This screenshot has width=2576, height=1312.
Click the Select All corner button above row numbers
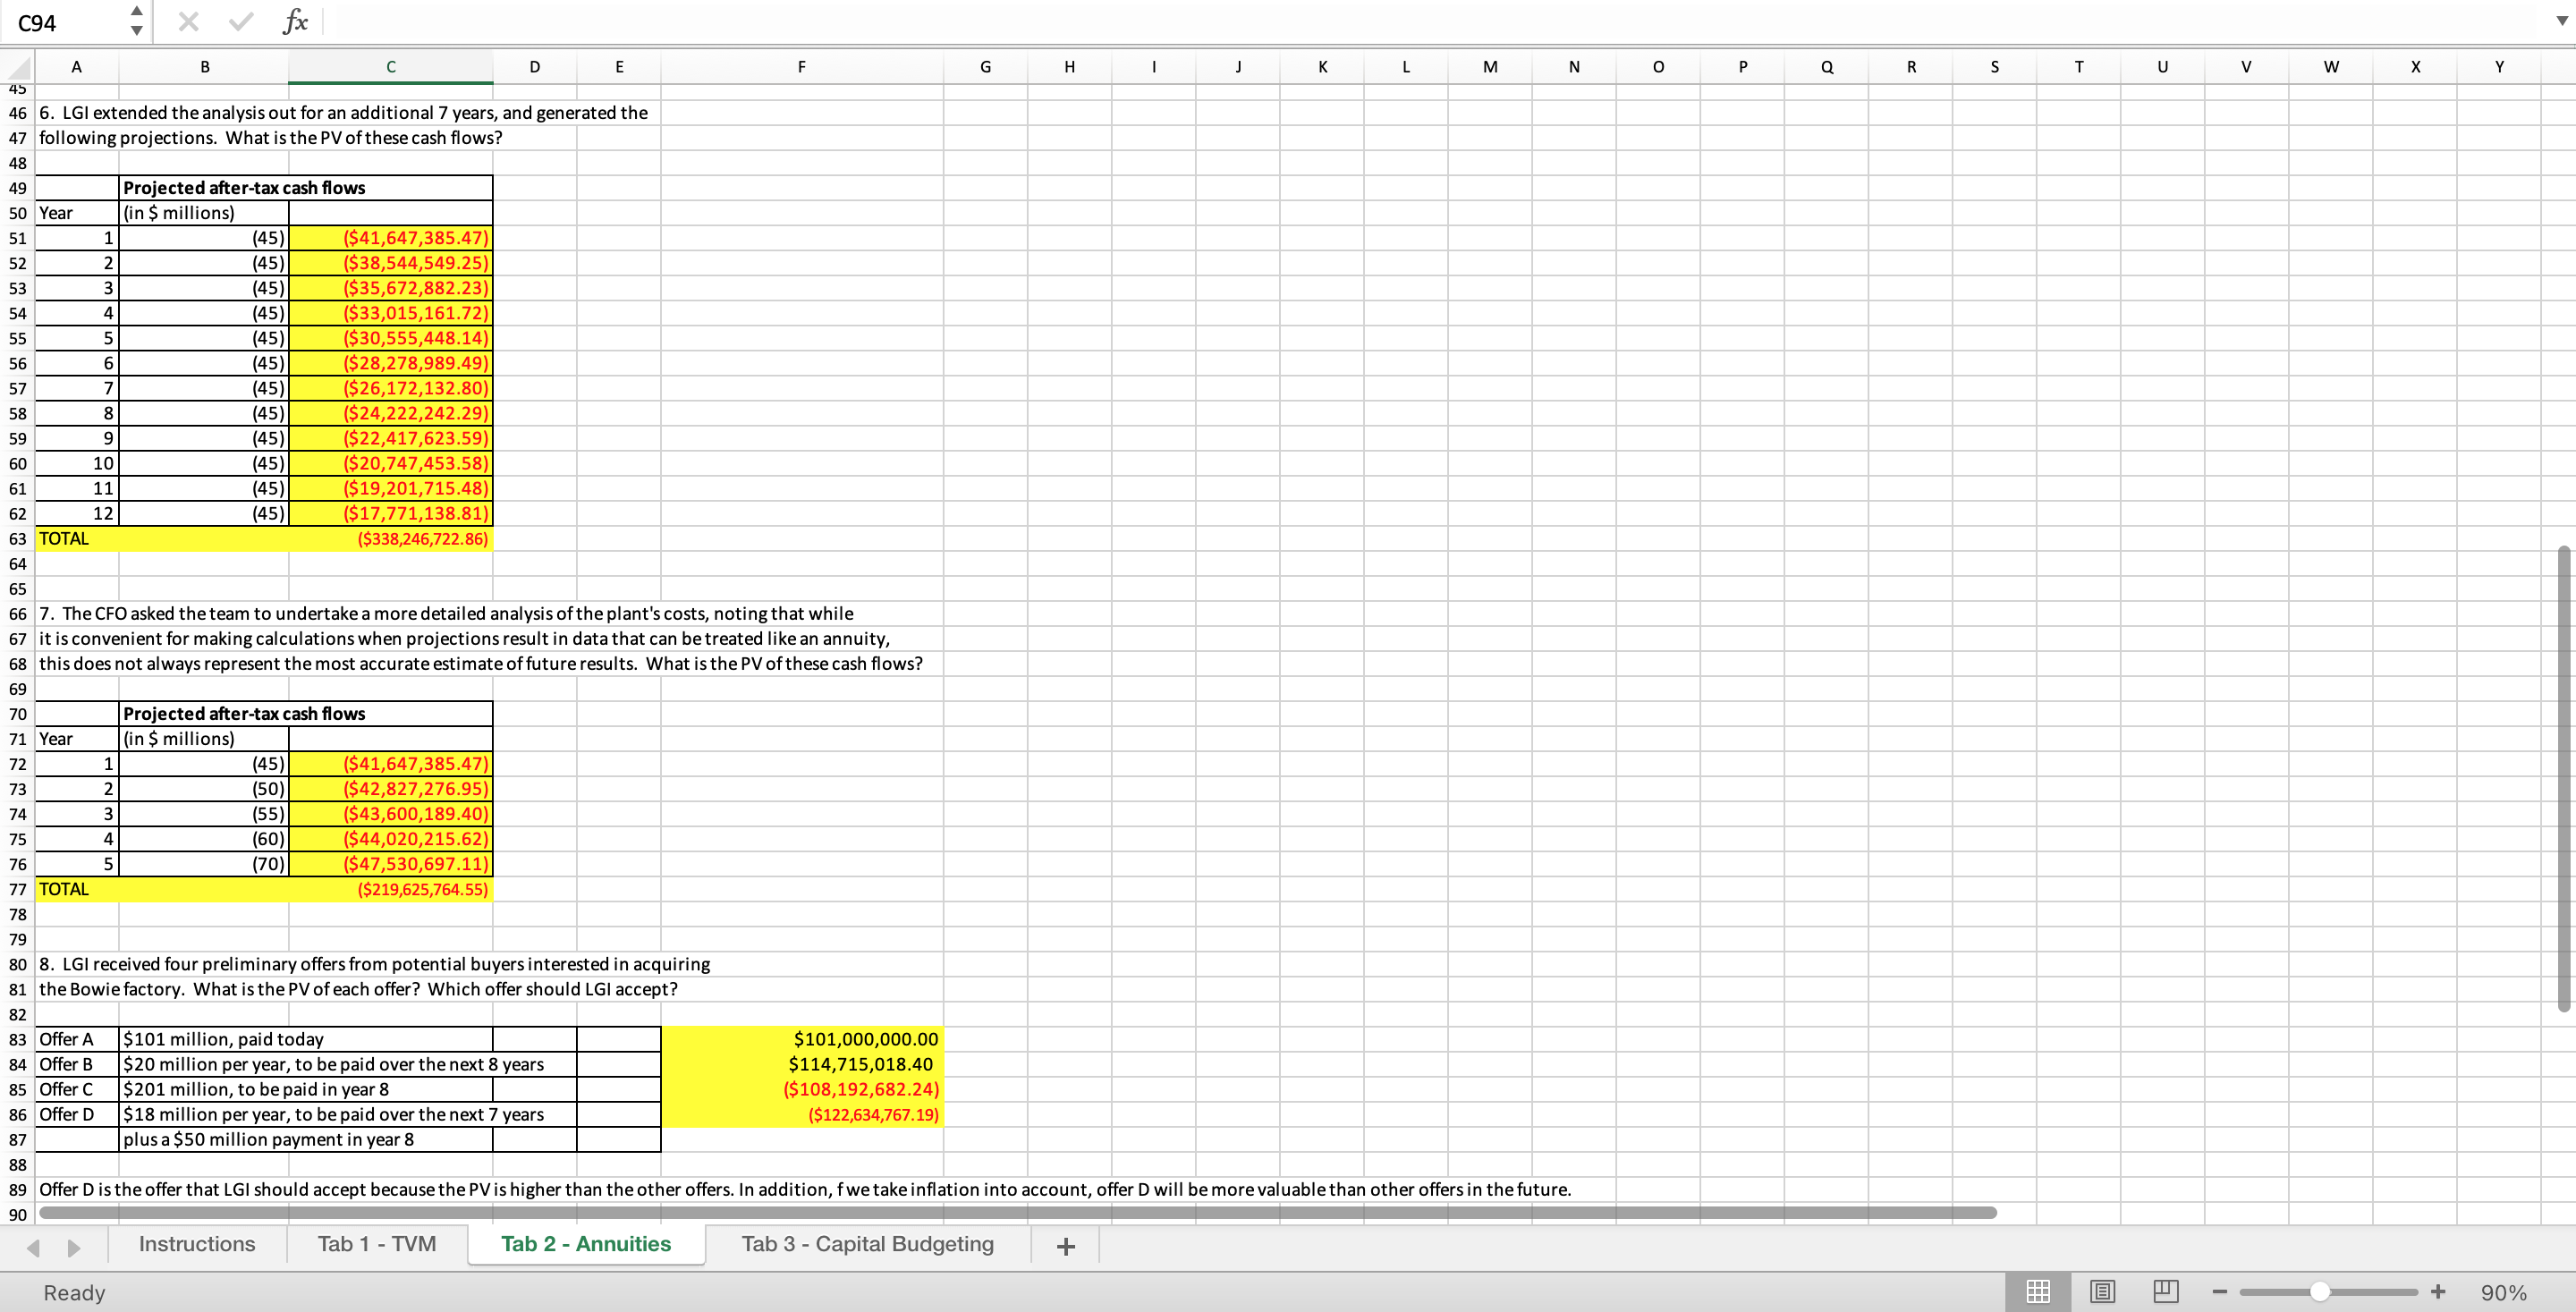[18, 66]
